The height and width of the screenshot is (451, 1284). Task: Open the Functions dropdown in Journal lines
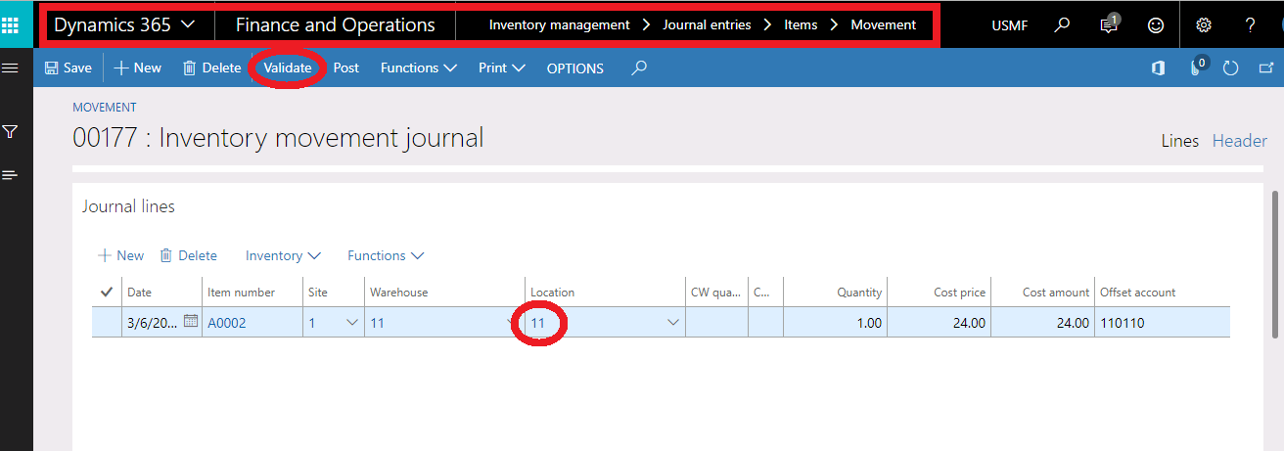pyautogui.click(x=386, y=255)
